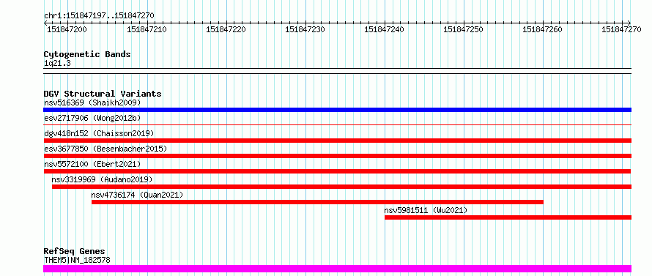Click the chr1:151847197..151847270 region label
The image size is (652, 276).
[99, 16]
